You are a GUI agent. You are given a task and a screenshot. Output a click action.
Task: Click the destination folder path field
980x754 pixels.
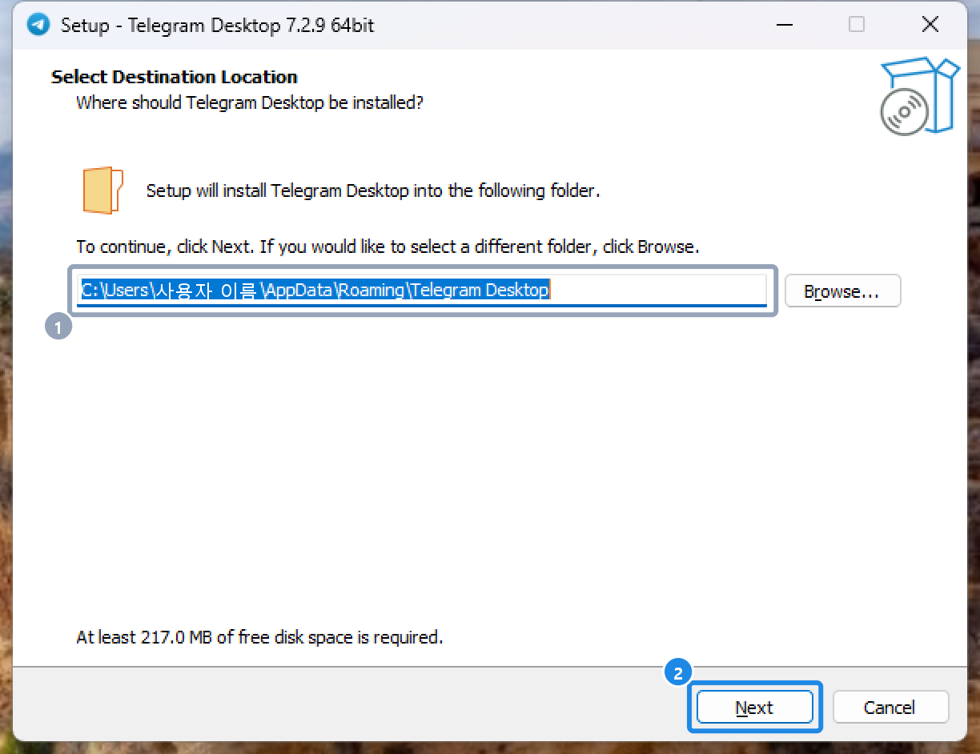pos(423,291)
